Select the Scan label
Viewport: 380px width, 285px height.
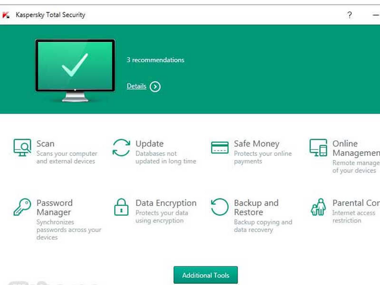coord(45,144)
